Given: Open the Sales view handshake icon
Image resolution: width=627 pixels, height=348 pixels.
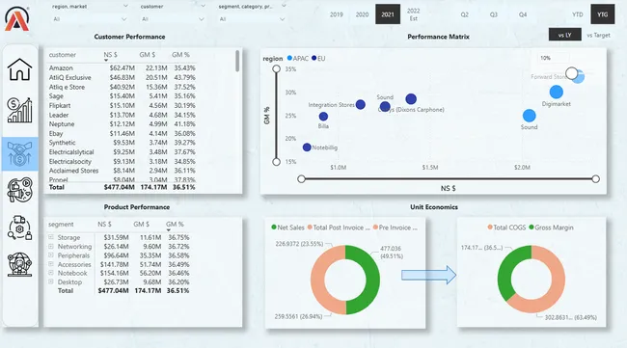Looking at the screenshot, I should (19, 154).
